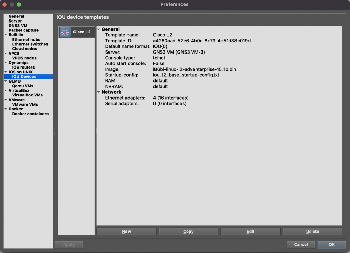Open Docker containers settings
Image resolution: width=350 pixels, height=253 pixels.
click(x=30, y=114)
